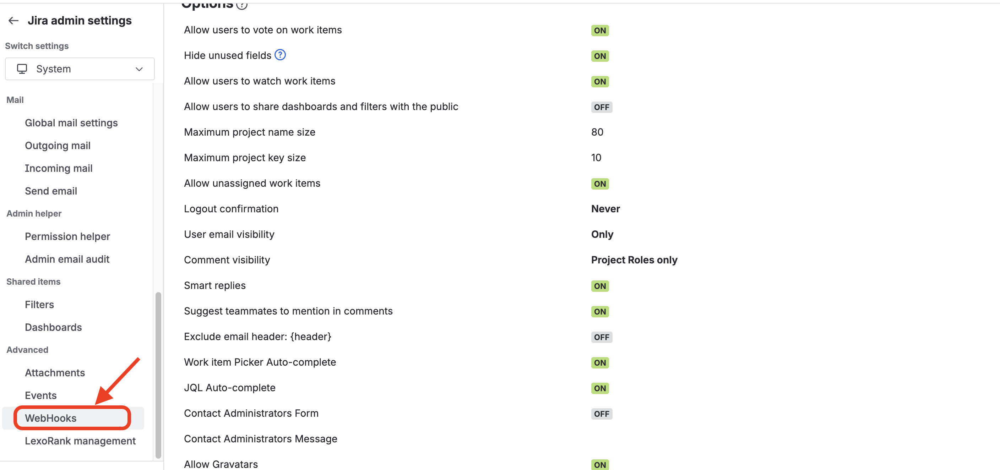The image size is (1000, 470).
Task: Click OFF badge for Contact Administrators Form
Action: [x=601, y=414]
